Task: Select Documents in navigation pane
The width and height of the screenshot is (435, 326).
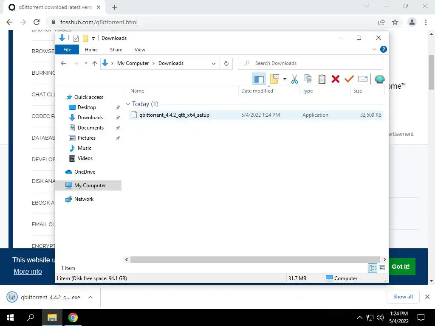Action: pos(90,128)
